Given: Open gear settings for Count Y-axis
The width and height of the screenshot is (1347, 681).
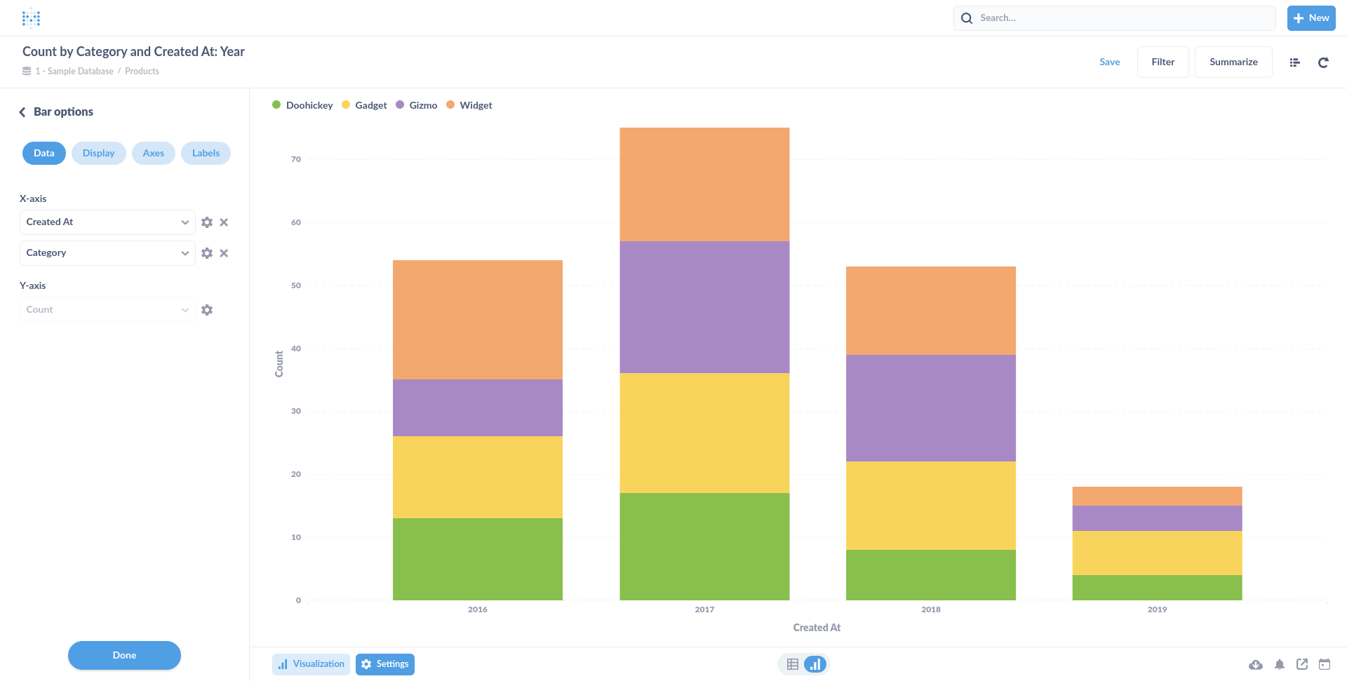Looking at the screenshot, I should [207, 310].
